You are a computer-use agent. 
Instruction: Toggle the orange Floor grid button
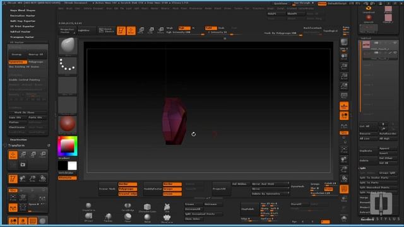(344, 106)
